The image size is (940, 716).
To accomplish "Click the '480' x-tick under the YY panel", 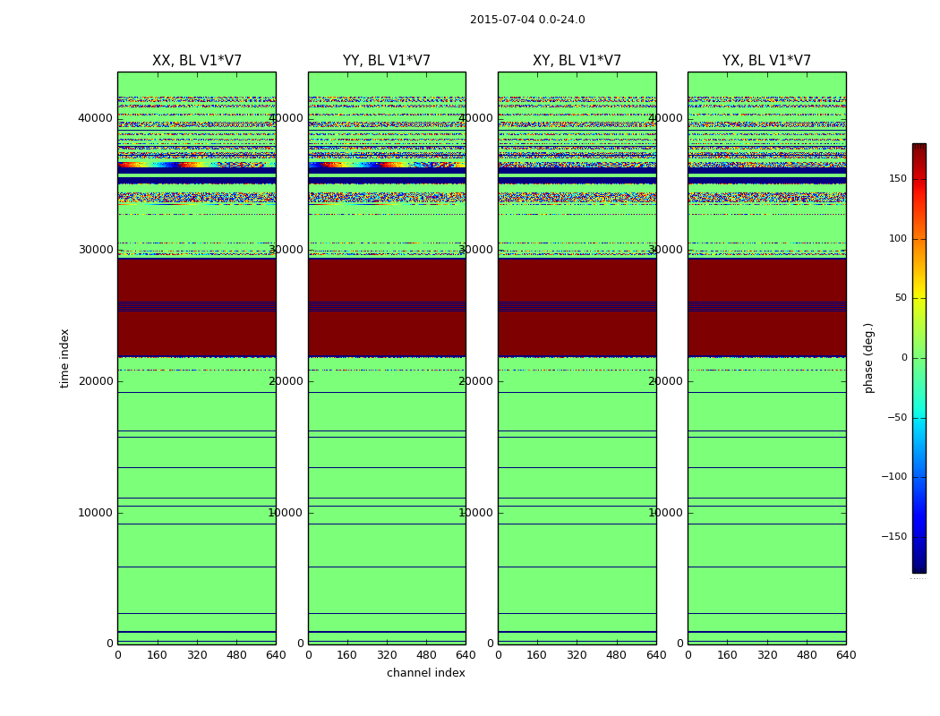I will (x=426, y=655).
